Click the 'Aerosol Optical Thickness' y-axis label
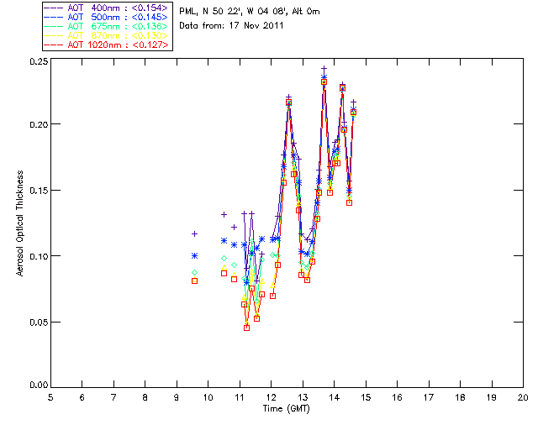The height and width of the screenshot is (430, 538). pyautogui.click(x=20, y=223)
